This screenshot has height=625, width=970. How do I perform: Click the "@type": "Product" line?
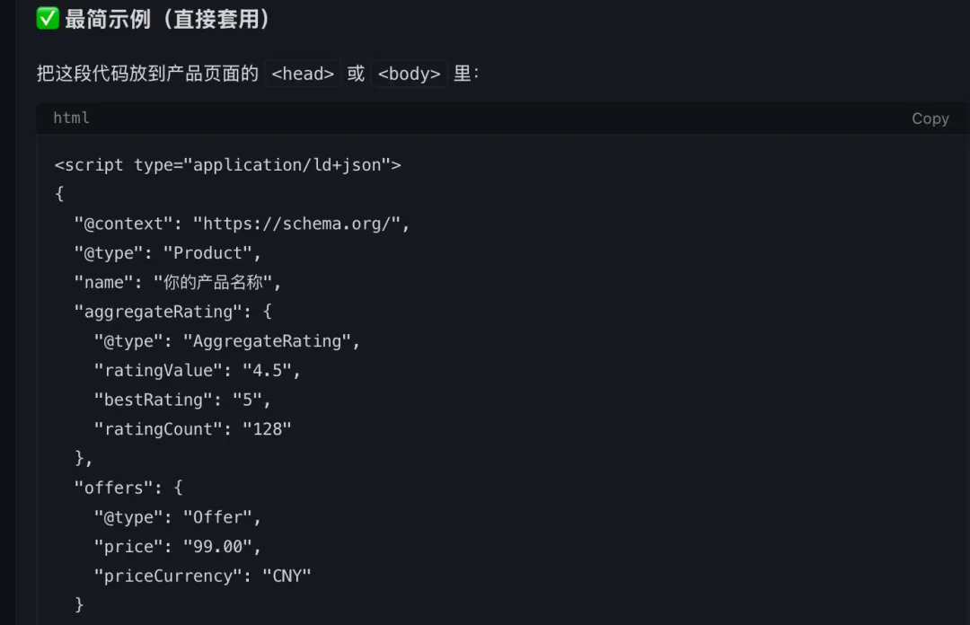(x=167, y=253)
